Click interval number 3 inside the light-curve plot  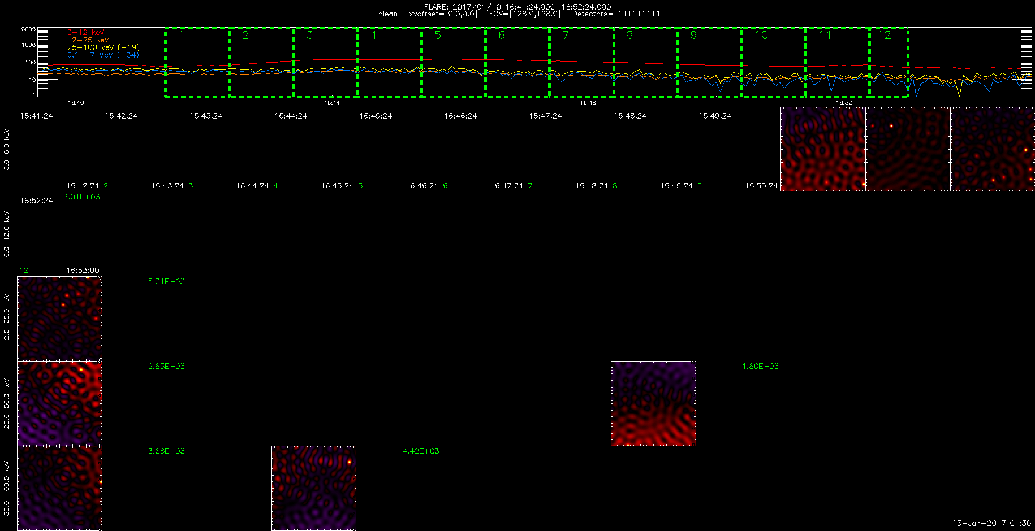pos(309,35)
